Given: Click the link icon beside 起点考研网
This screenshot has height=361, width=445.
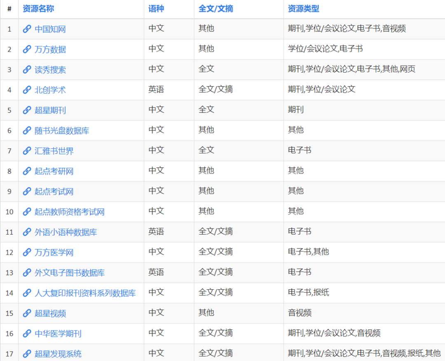Looking at the screenshot, I should (27, 171).
